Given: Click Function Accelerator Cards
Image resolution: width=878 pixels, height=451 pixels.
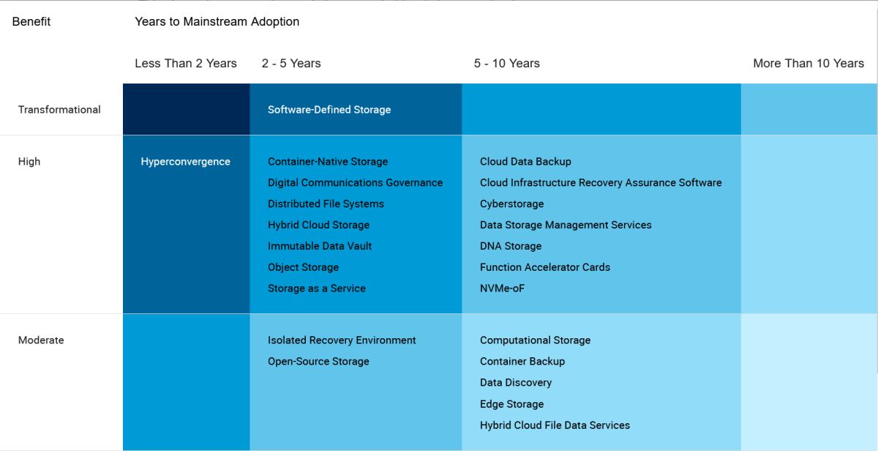Looking at the screenshot, I should pyautogui.click(x=545, y=268).
